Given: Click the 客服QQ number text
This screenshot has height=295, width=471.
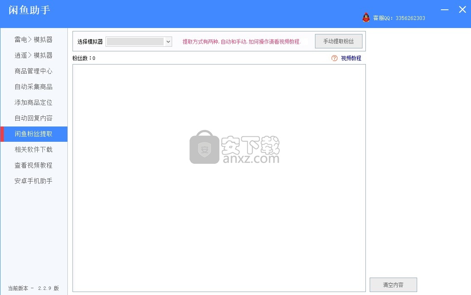Looking at the screenshot, I should point(399,18).
